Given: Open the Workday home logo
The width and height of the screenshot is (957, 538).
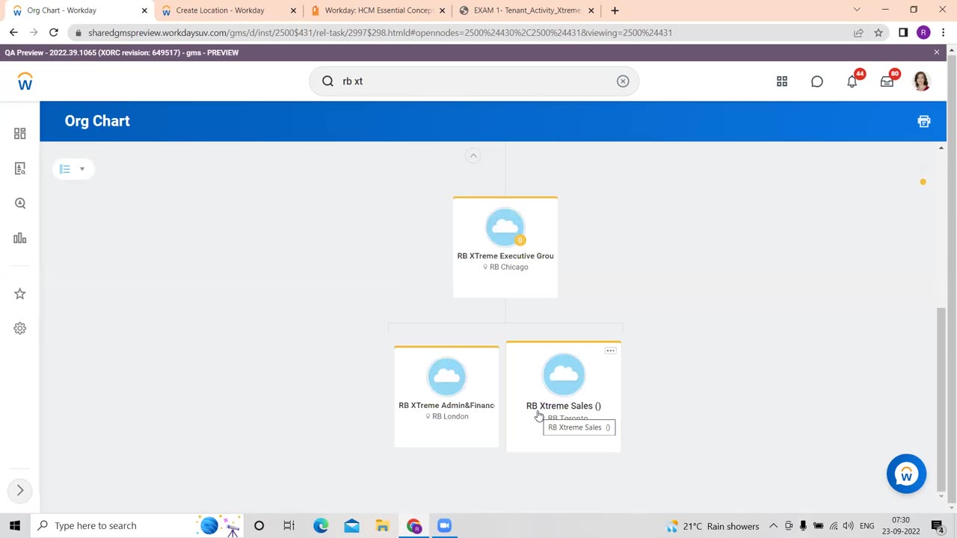Looking at the screenshot, I should [25, 81].
